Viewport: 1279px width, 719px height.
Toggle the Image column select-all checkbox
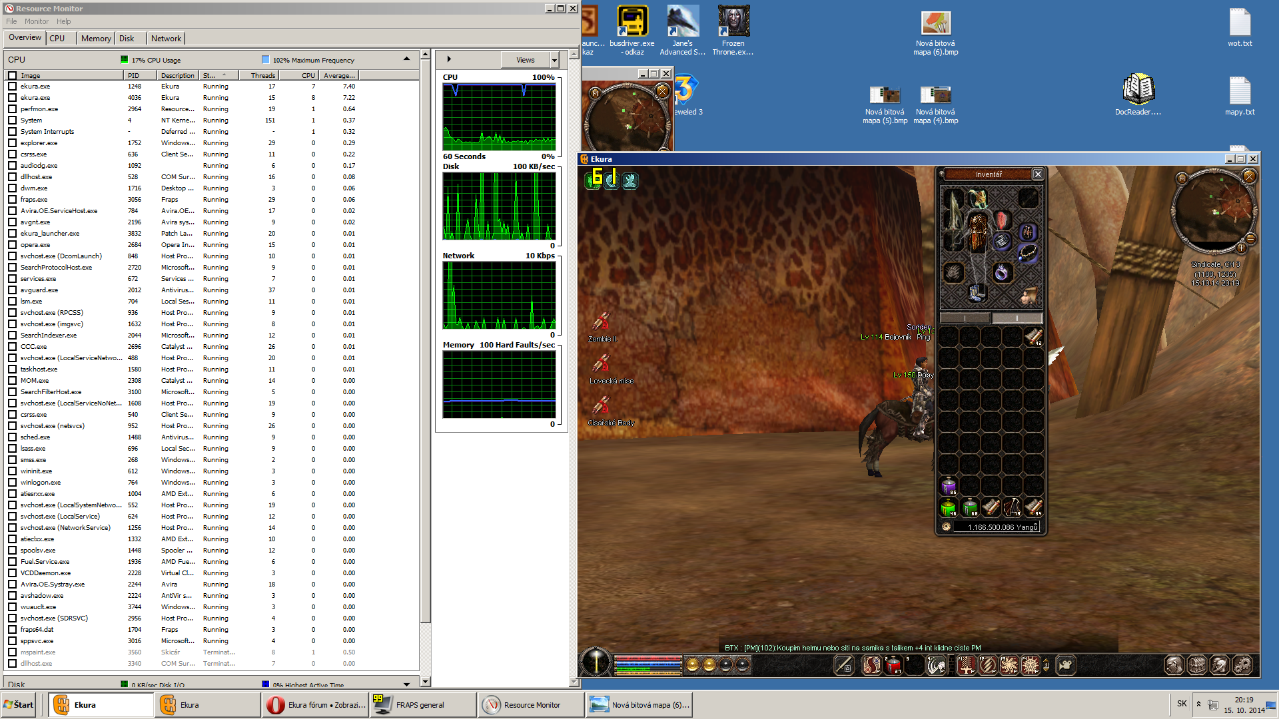coord(12,76)
